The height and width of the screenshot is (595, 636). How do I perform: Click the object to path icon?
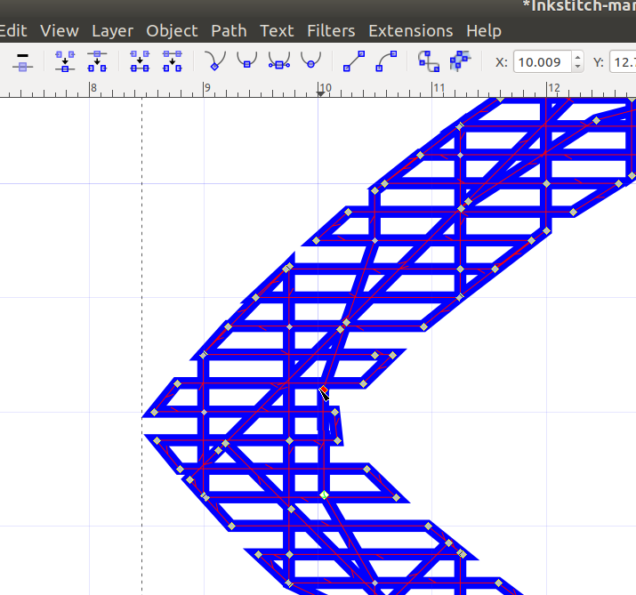tap(429, 60)
